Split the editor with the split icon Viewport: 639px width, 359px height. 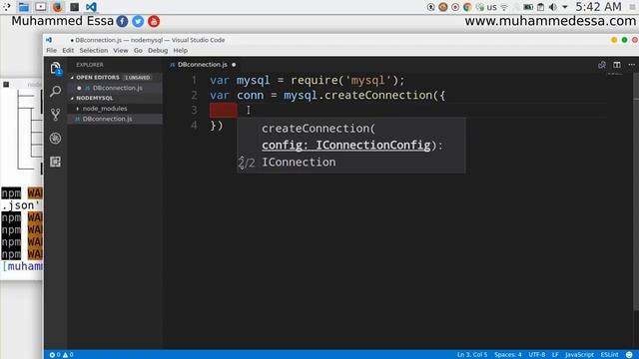(617, 65)
